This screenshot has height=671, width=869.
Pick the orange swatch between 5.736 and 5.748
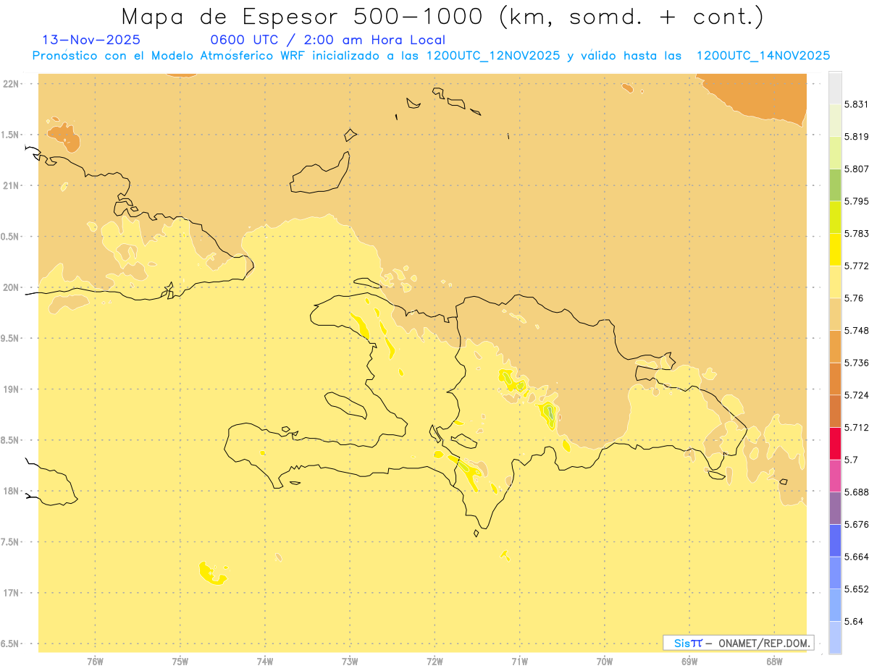[835, 346]
